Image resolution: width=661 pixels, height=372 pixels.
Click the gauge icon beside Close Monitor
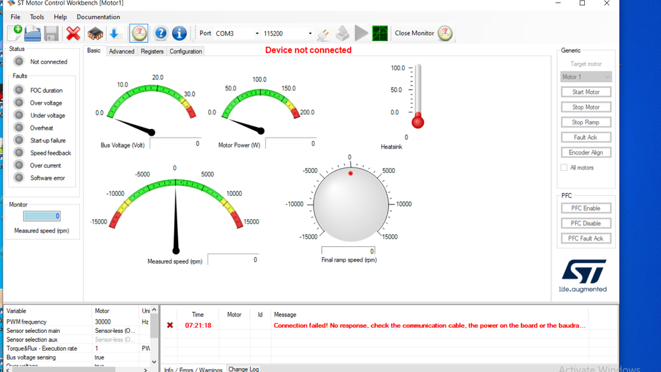[445, 33]
